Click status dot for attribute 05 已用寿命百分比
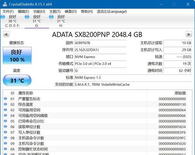 [x=5, y=121]
